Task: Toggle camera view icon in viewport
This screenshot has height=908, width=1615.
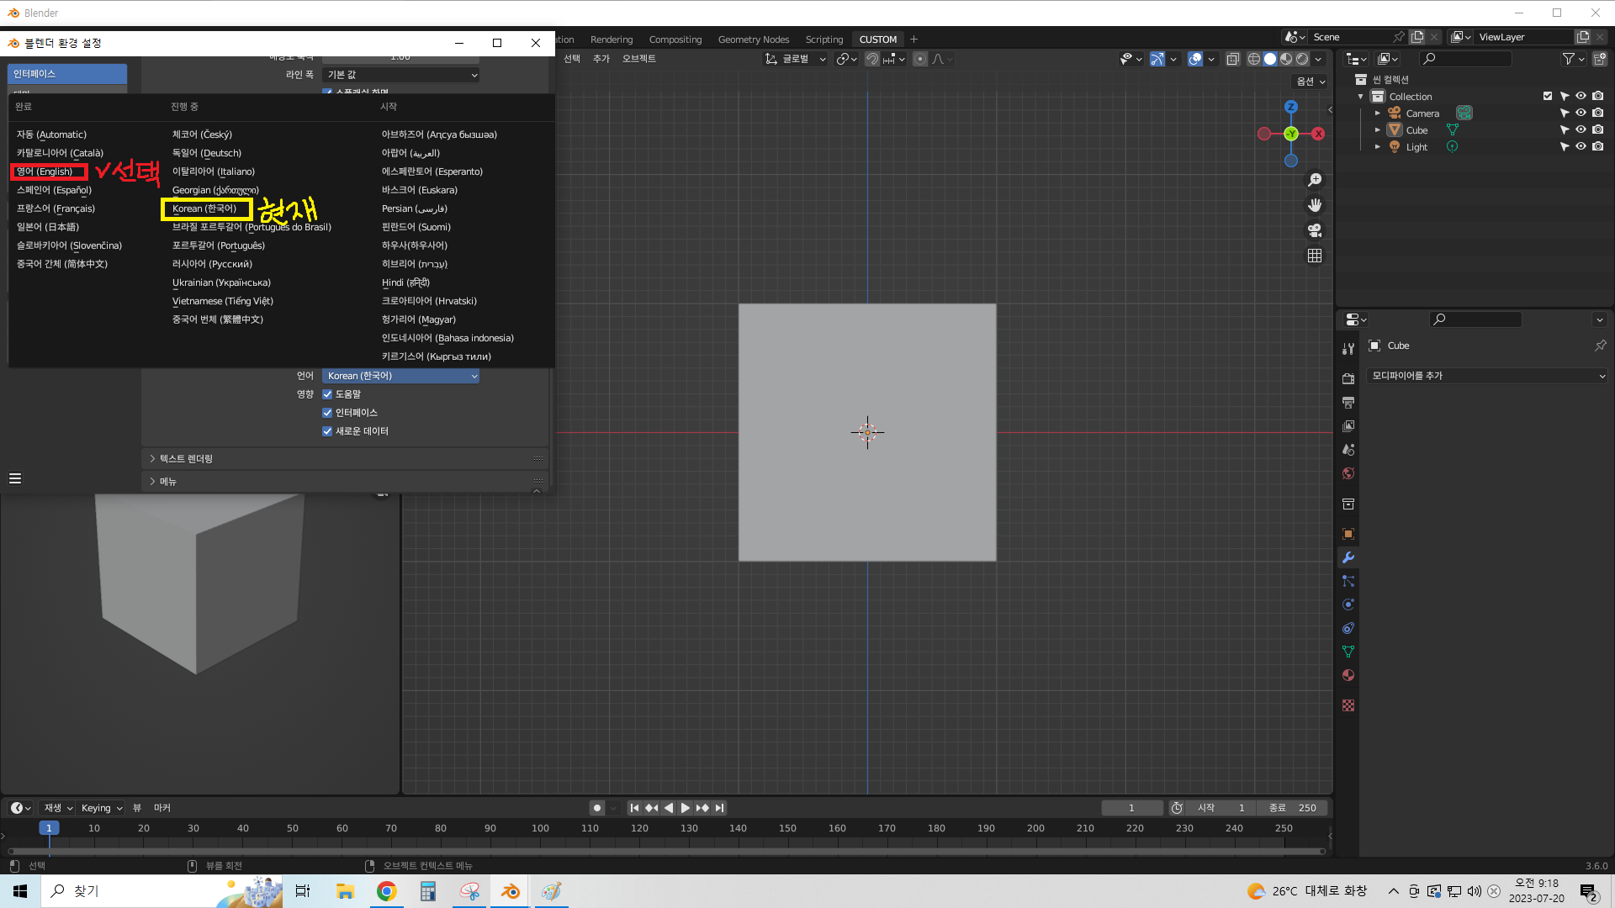Action: coord(1315,230)
